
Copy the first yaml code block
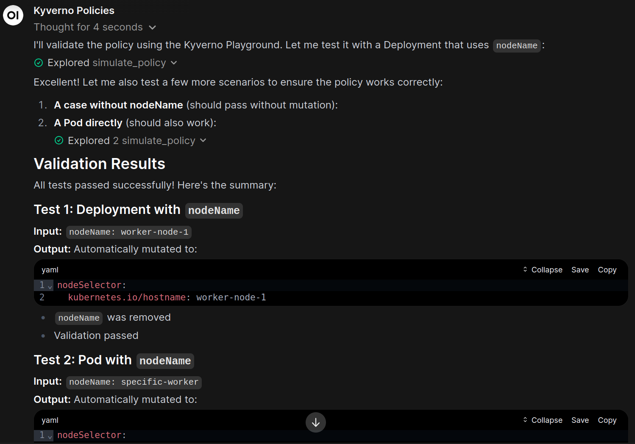pyautogui.click(x=607, y=270)
